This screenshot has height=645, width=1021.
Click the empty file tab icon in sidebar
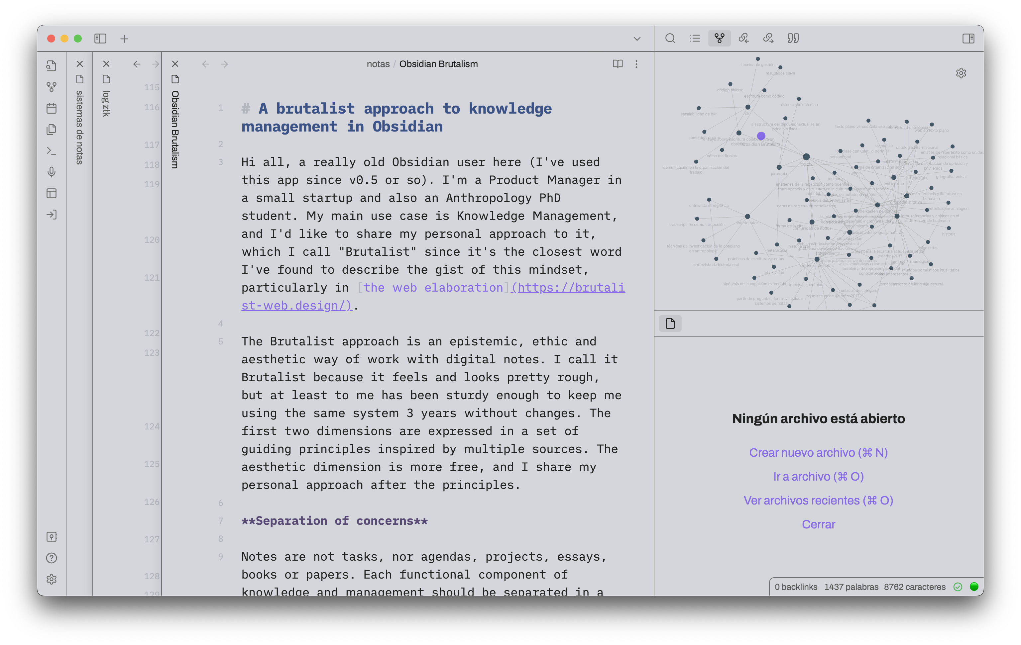[670, 324]
